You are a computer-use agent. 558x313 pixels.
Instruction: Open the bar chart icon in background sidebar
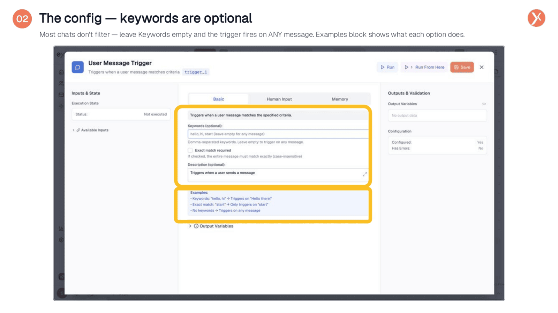[x=61, y=228]
